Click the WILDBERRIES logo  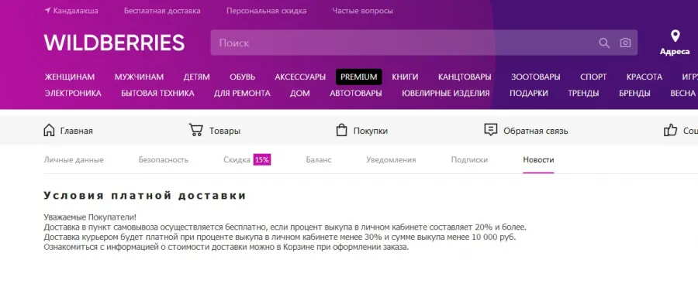[115, 43]
